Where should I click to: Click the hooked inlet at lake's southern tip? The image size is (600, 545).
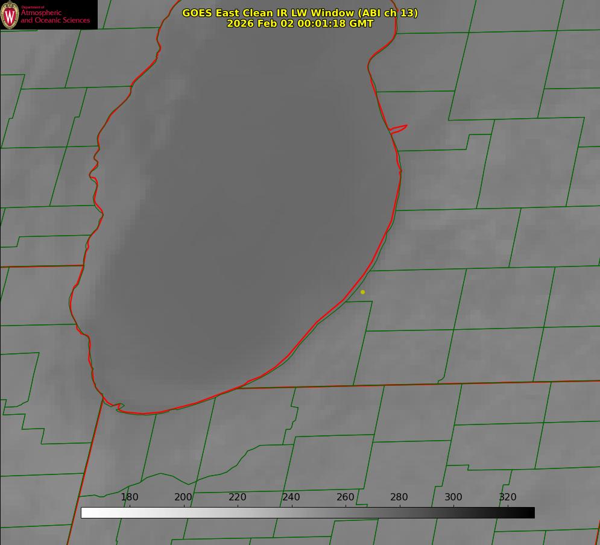tap(119, 407)
